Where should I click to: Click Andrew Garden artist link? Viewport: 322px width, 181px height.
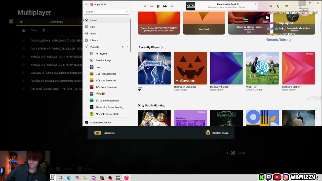[x=254, y=90]
